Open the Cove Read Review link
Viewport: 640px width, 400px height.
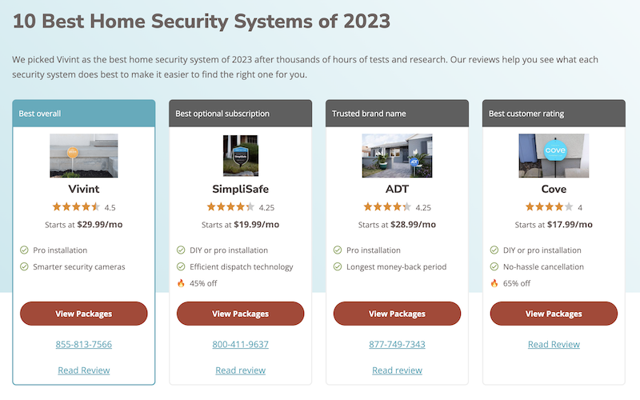[554, 345]
